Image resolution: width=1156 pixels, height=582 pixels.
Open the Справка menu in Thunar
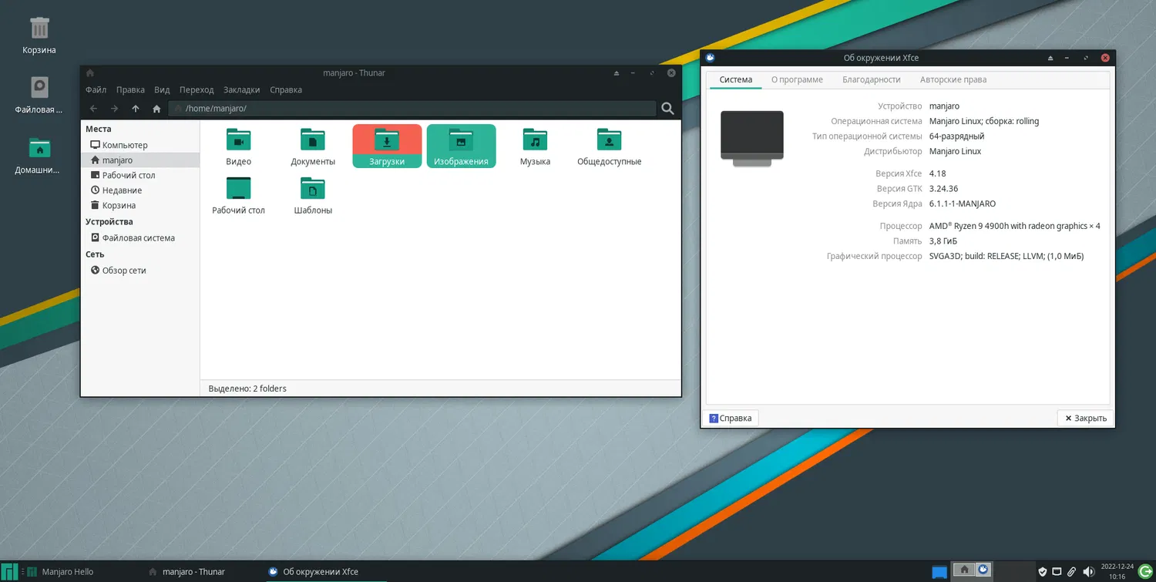(x=286, y=90)
